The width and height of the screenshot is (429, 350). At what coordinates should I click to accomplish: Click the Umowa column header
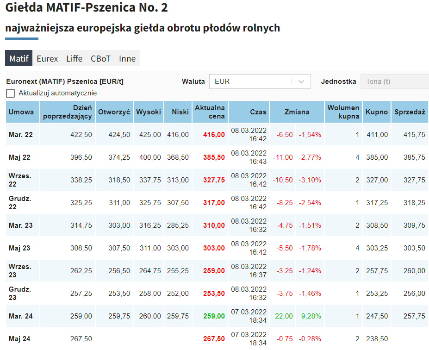pyautogui.click(x=21, y=112)
